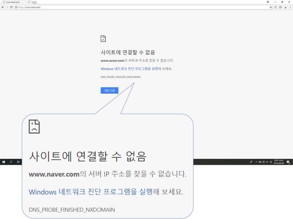Open the People icon on the taskbar
Screen dimensions: 293x219
click(x=251, y=162)
